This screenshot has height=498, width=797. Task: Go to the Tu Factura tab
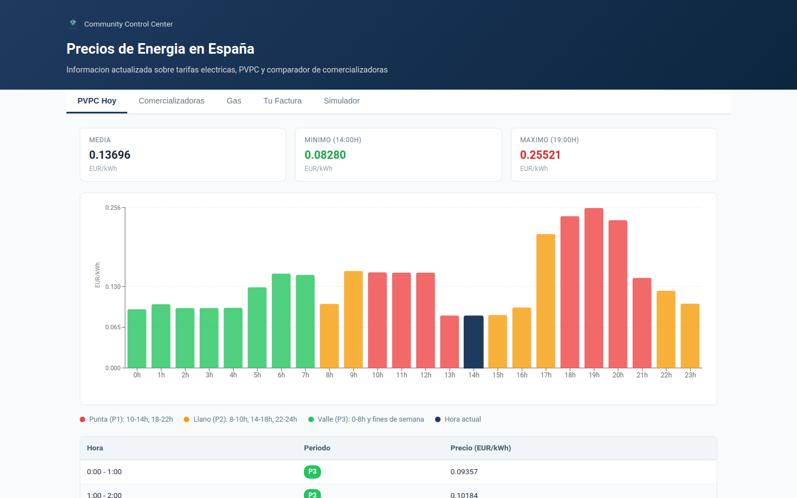(282, 101)
